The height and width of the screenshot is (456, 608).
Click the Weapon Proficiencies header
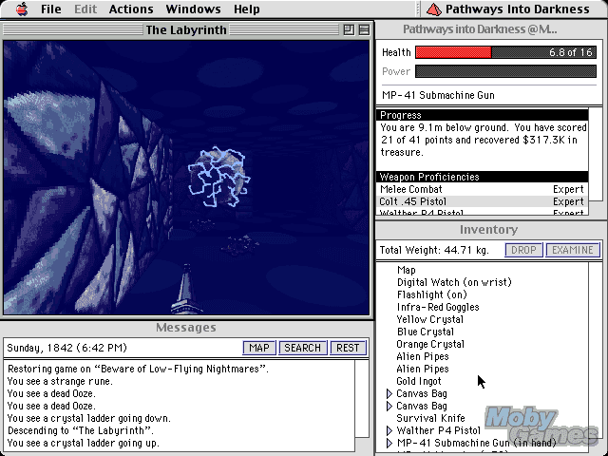point(482,177)
